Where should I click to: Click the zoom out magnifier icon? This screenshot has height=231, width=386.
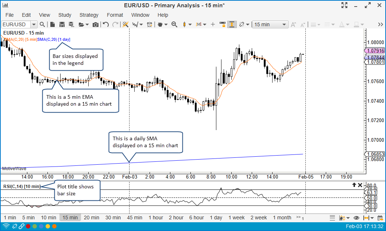pyautogui.click(x=174, y=24)
